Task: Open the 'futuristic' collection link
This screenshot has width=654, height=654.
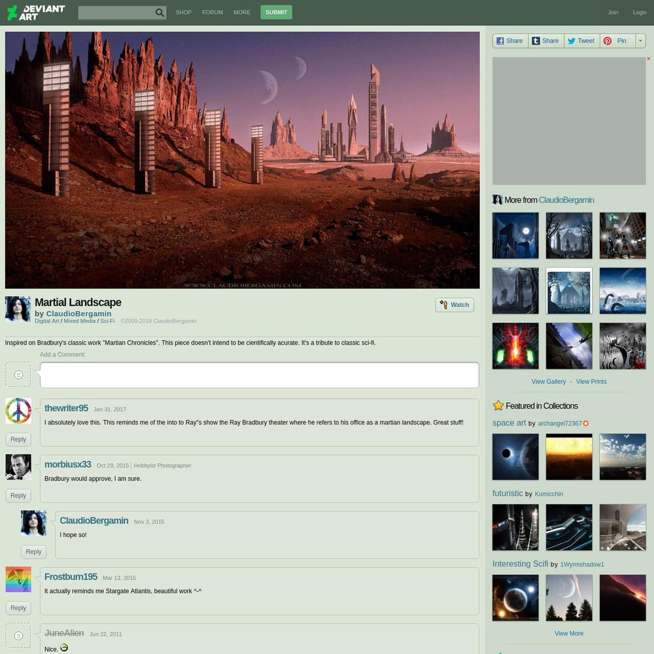Action: (x=508, y=493)
